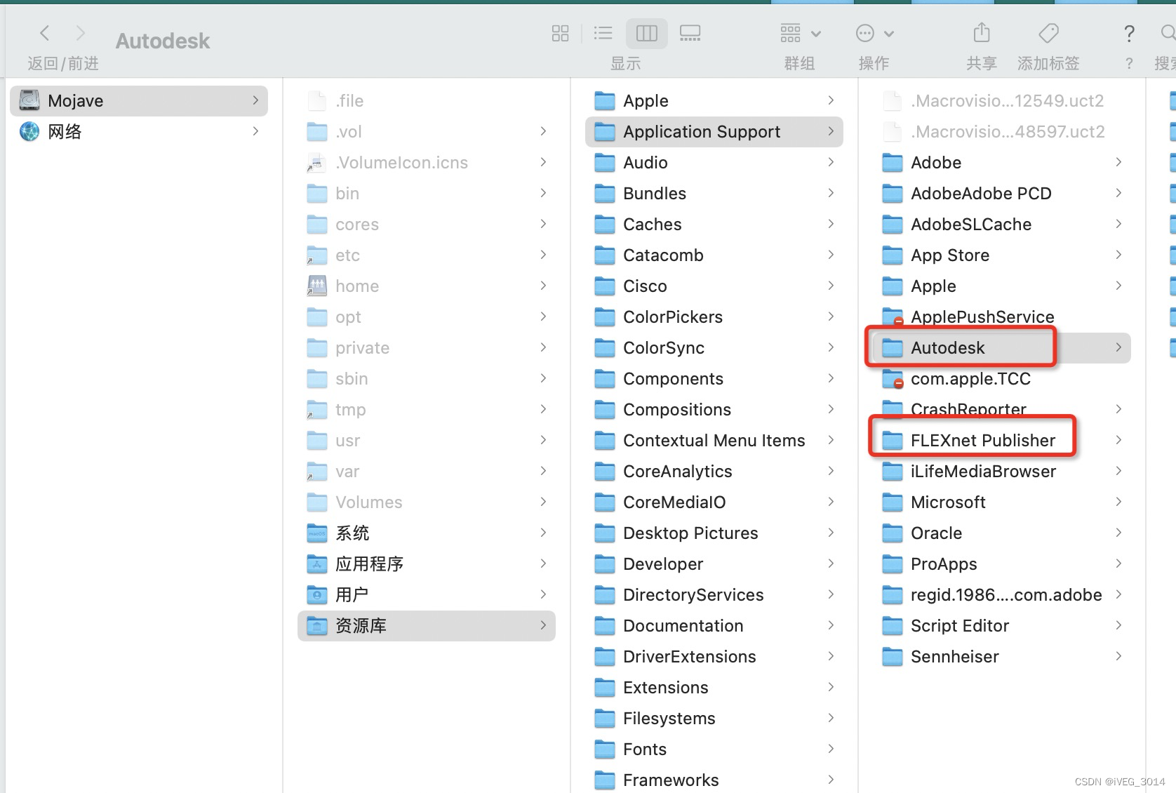
Task: Go forward with the right arrow
Action: pos(81,33)
